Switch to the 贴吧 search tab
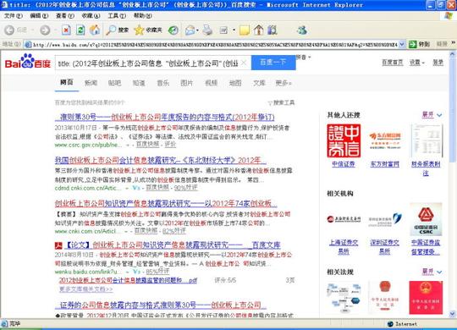The image size is (457, 330). 114,83
